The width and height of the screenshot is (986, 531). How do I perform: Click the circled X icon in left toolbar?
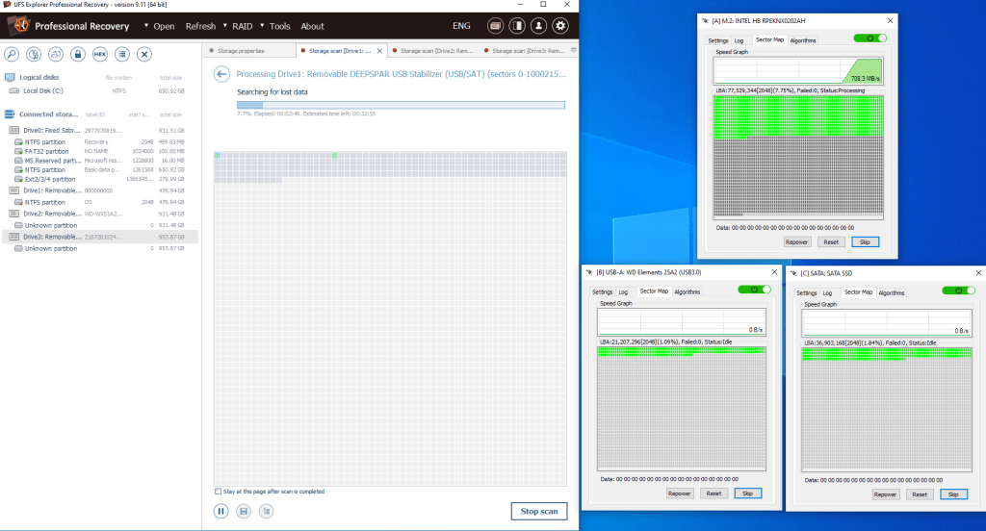143,54
